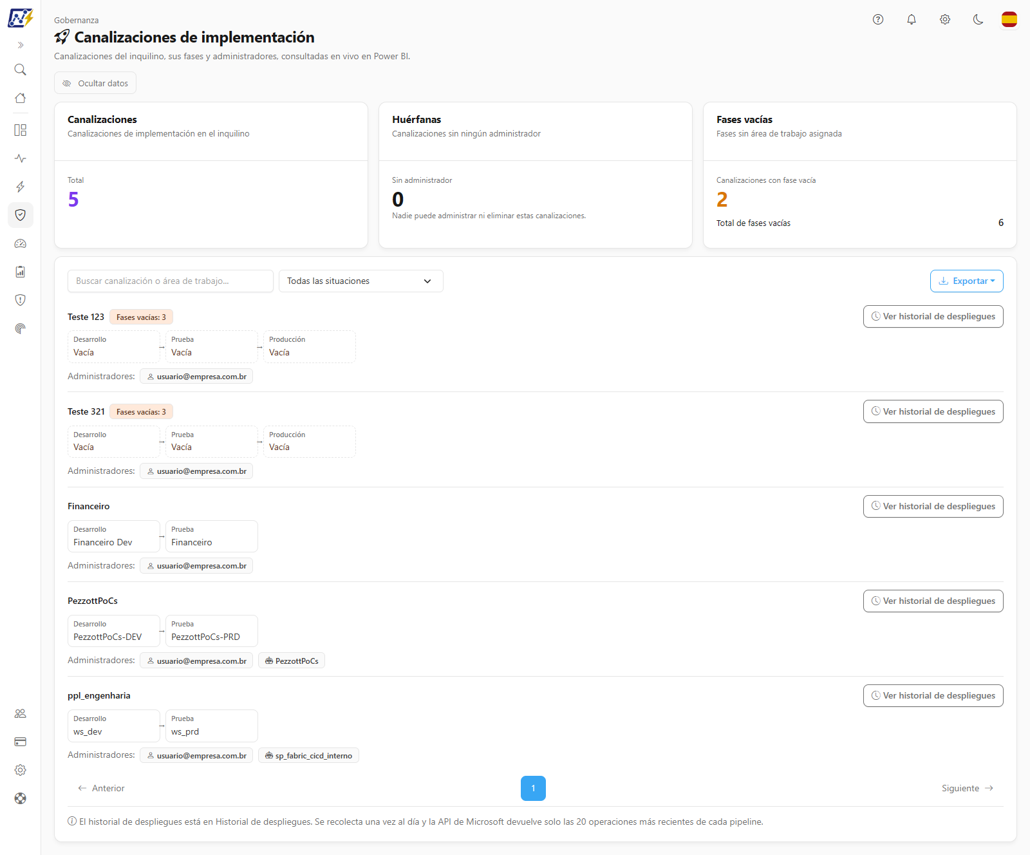Go to the Siguiente page
Image resolution: width=1030 pixels, height=855 pixels.
pyautogui.click(x=968, y=788)
